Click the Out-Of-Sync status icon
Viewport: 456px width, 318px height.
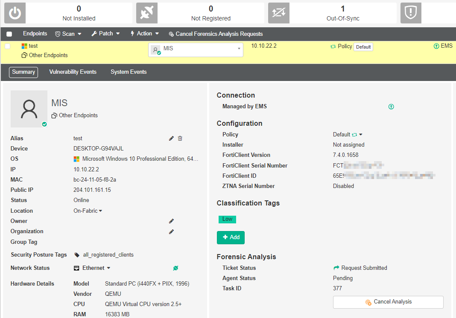click(279, 13)
